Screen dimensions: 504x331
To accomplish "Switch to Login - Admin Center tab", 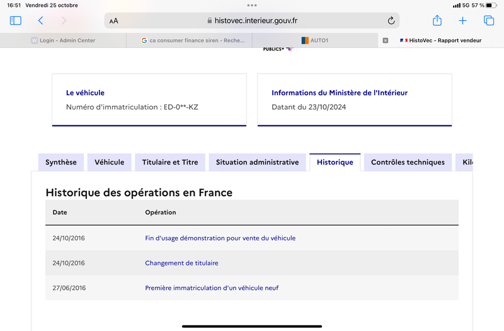I will [63, 40].
